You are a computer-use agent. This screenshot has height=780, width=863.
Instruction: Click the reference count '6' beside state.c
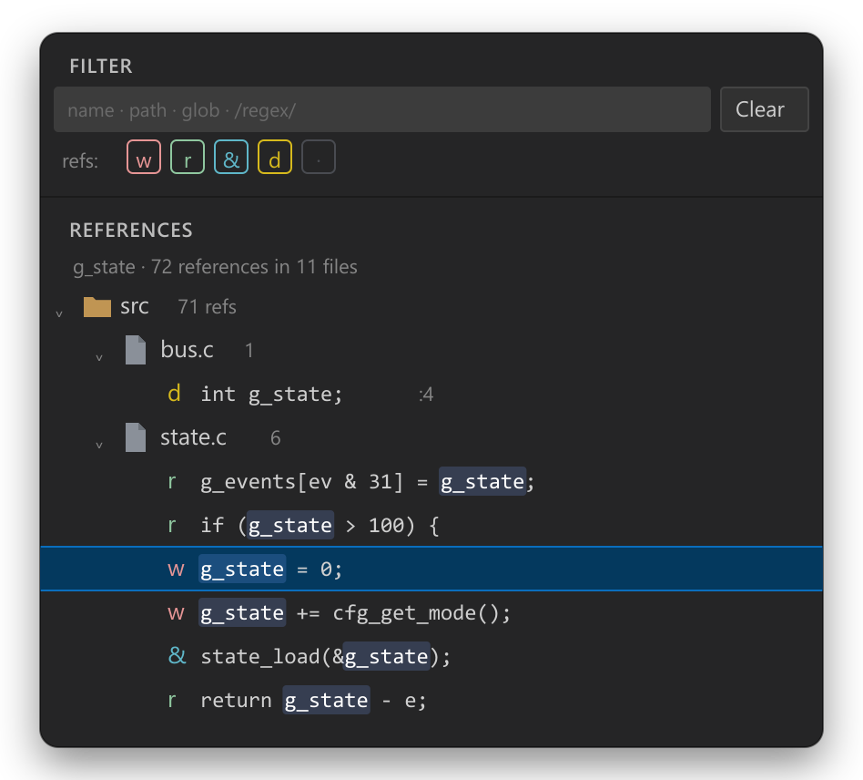(x=275, y=438)
